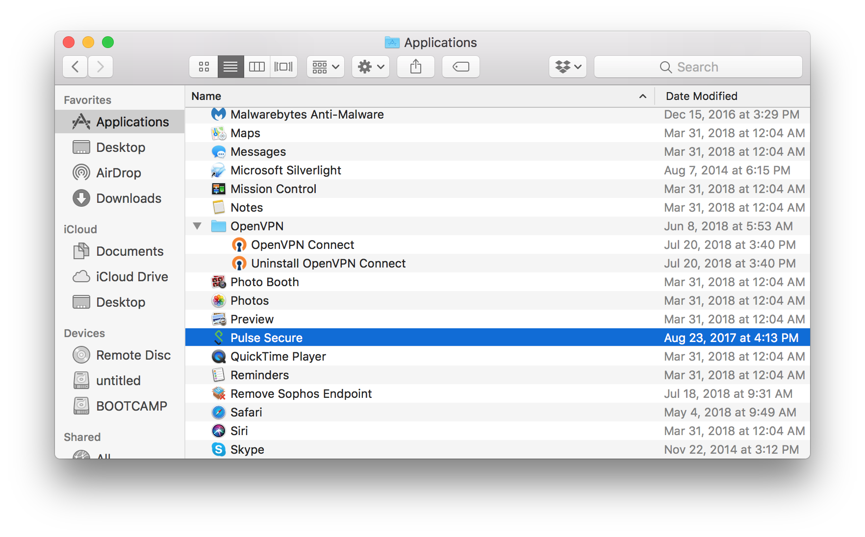
Task: Click the date "Dec 15, 2016 at 3:29 PM"
Action: pos(732,115)
